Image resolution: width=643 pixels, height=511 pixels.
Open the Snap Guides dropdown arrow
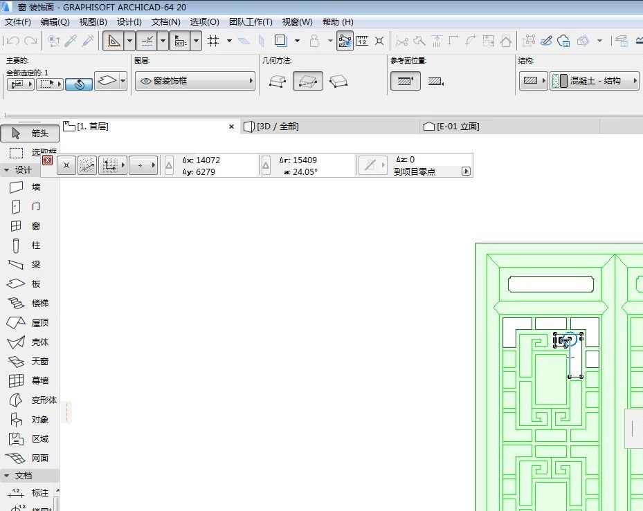[163, 41]
